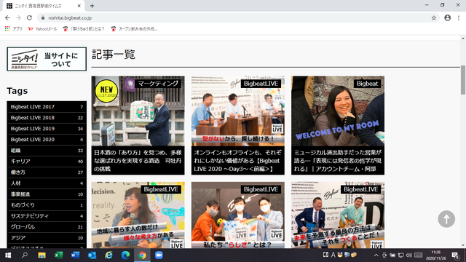Open the WELCOME TO MY ROOM article thumbnail
Screen dimensions: 466x262
coord(338,111)
